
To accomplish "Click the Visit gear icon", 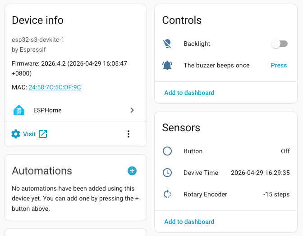I will (16, 134).
